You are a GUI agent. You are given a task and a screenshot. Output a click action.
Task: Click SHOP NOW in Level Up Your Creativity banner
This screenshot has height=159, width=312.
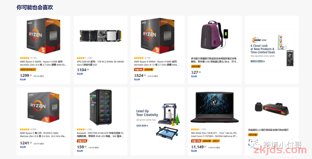pos(142,125)
